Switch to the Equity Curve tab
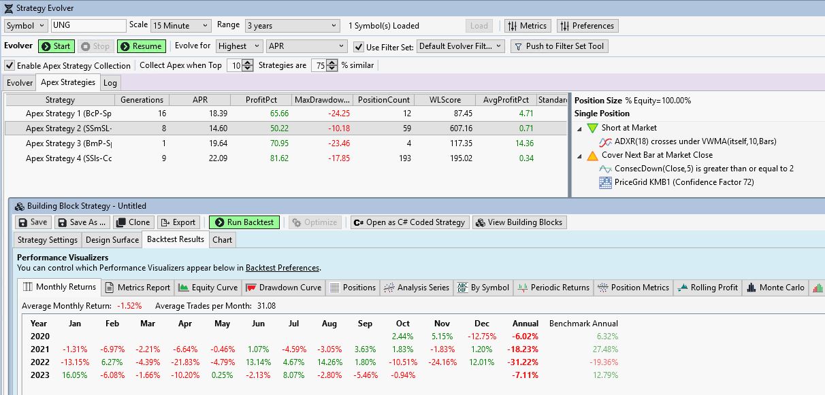 coord(208,288)
